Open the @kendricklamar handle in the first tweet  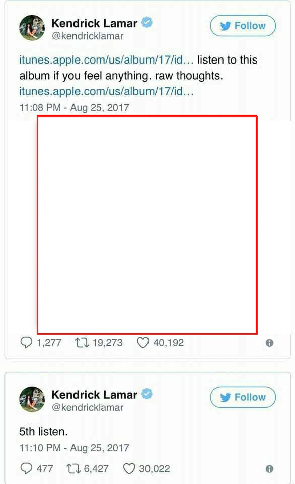(x=88, y=36)
